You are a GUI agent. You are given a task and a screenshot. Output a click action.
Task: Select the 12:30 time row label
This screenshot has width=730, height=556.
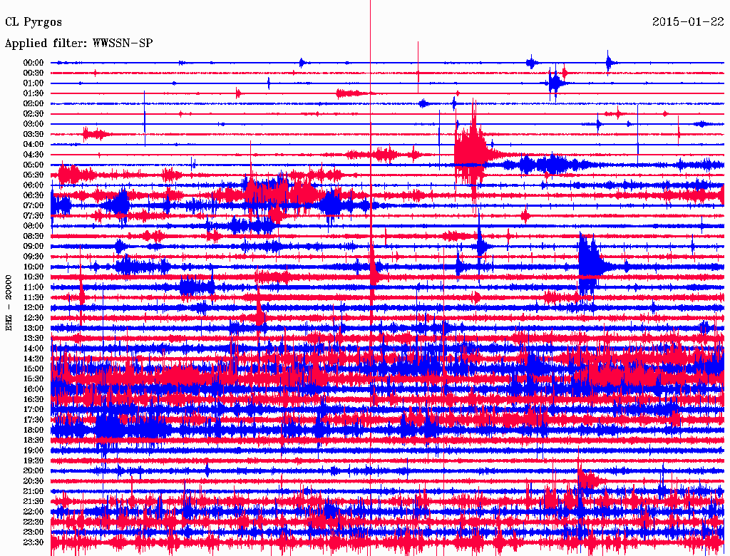[x=34, y=318]
